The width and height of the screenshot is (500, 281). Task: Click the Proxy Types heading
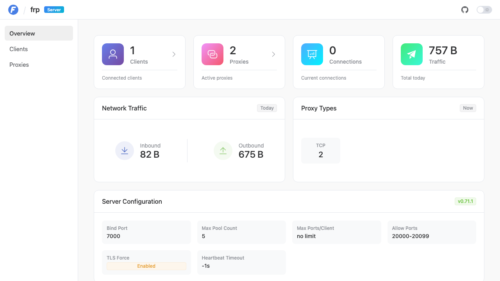coord(319,108)
